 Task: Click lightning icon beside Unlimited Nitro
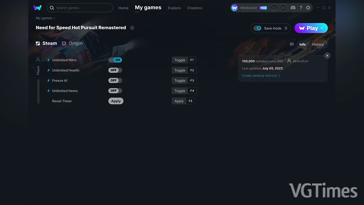pos(48,60)
